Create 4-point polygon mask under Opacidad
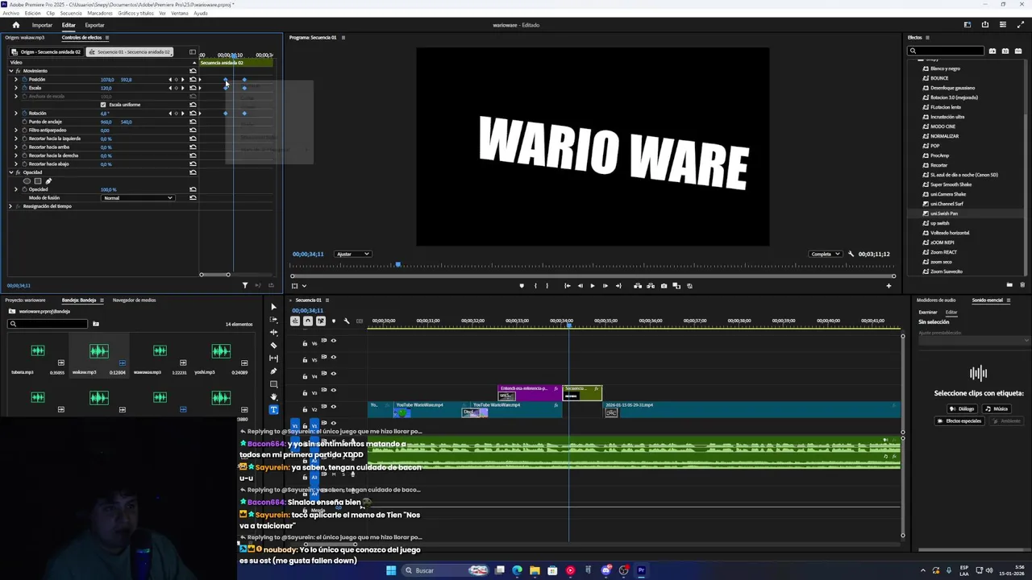Viewport: 1032px width, 580px height. (x=37, y=181)
